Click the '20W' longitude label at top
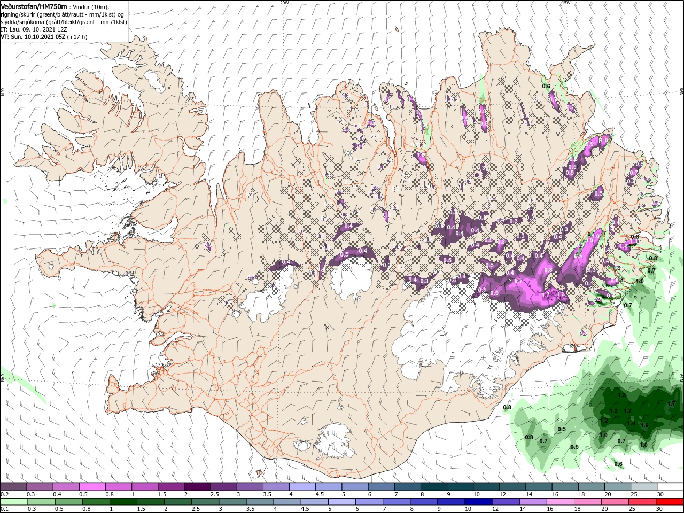 (x=284, y=3)
